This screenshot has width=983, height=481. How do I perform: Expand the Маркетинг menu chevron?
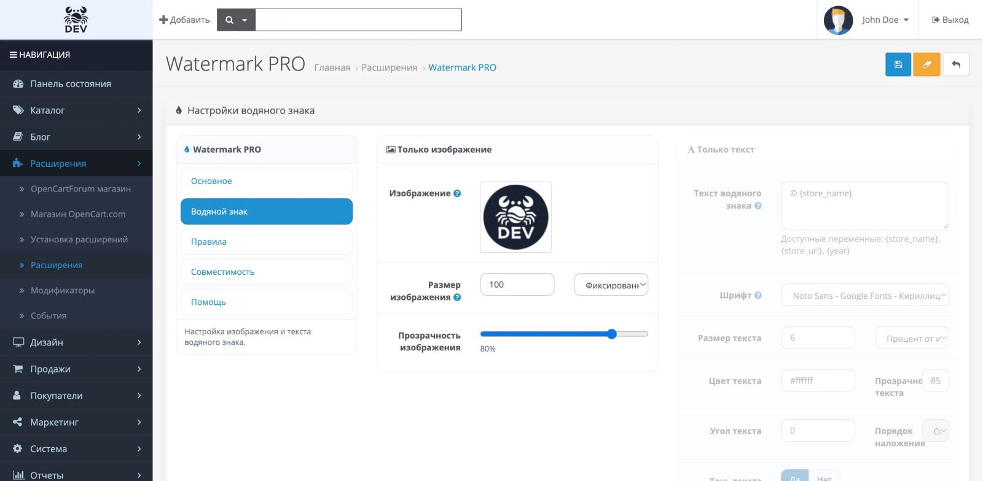point(139,422)
